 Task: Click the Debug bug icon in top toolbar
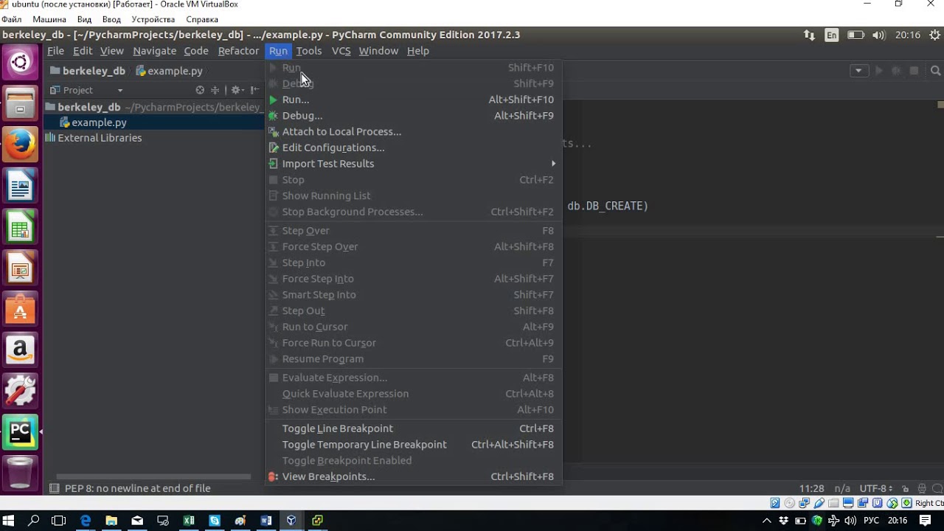pyautogui.click(x=896, y=71)
